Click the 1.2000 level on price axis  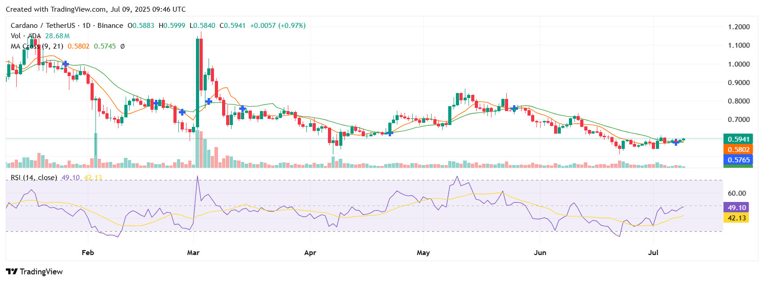tap(739, 27)
